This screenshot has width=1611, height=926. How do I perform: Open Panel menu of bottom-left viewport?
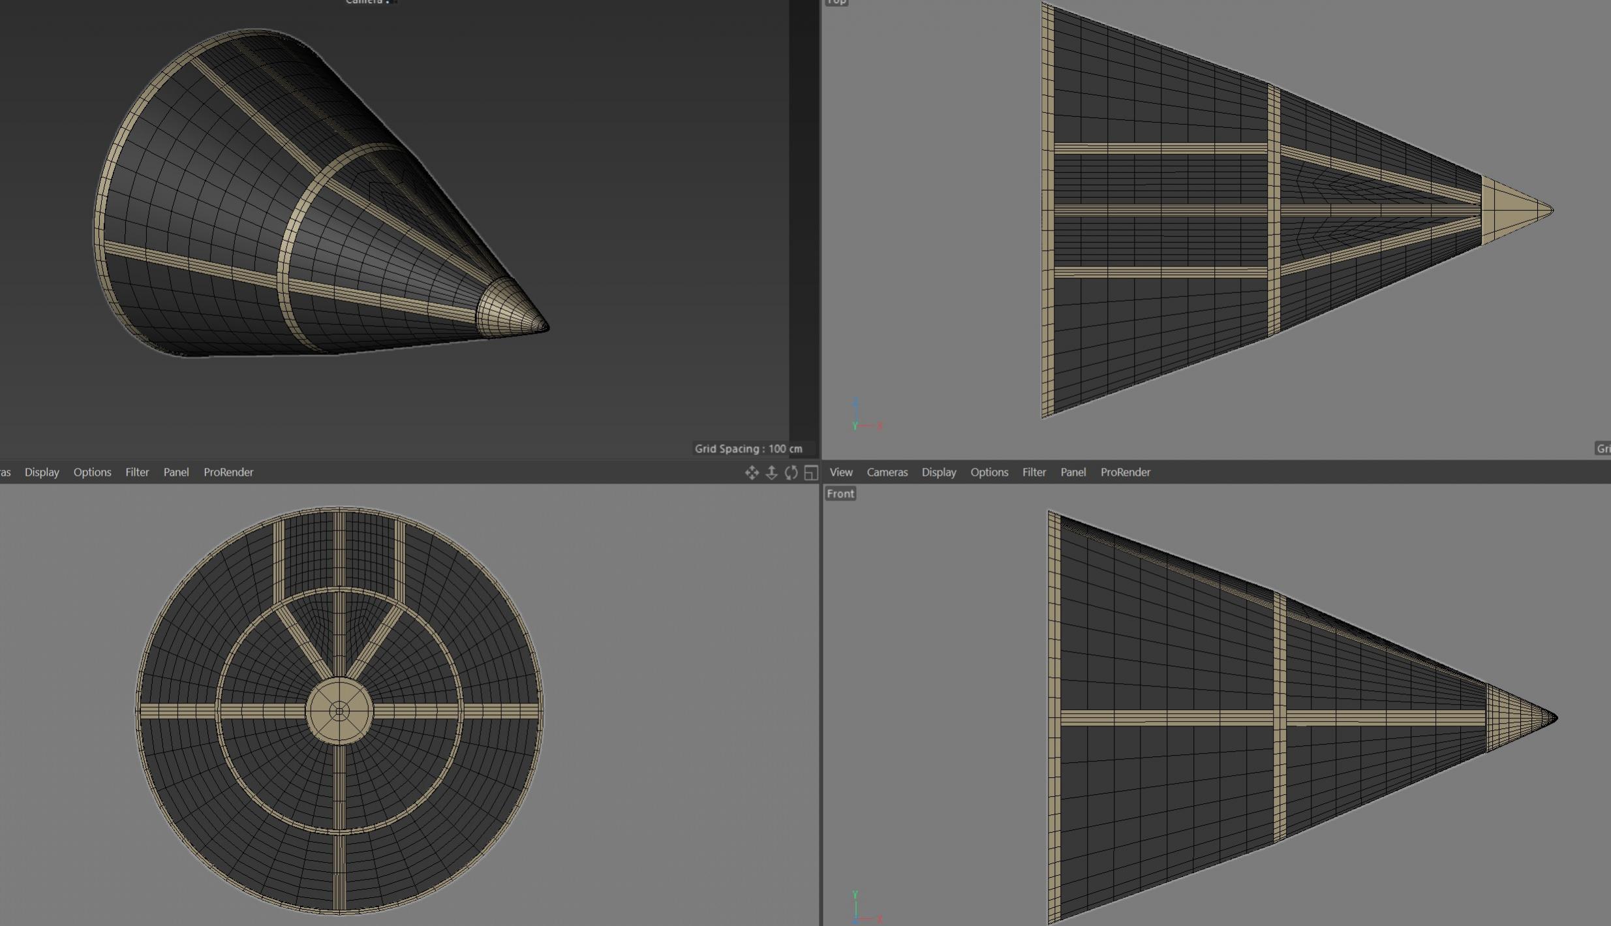click(176, 472)
